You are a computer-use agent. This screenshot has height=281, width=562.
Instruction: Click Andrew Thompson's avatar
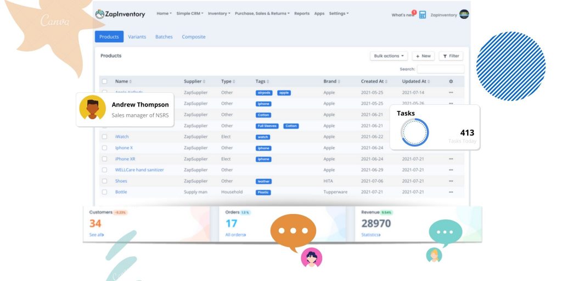point(92,107)
